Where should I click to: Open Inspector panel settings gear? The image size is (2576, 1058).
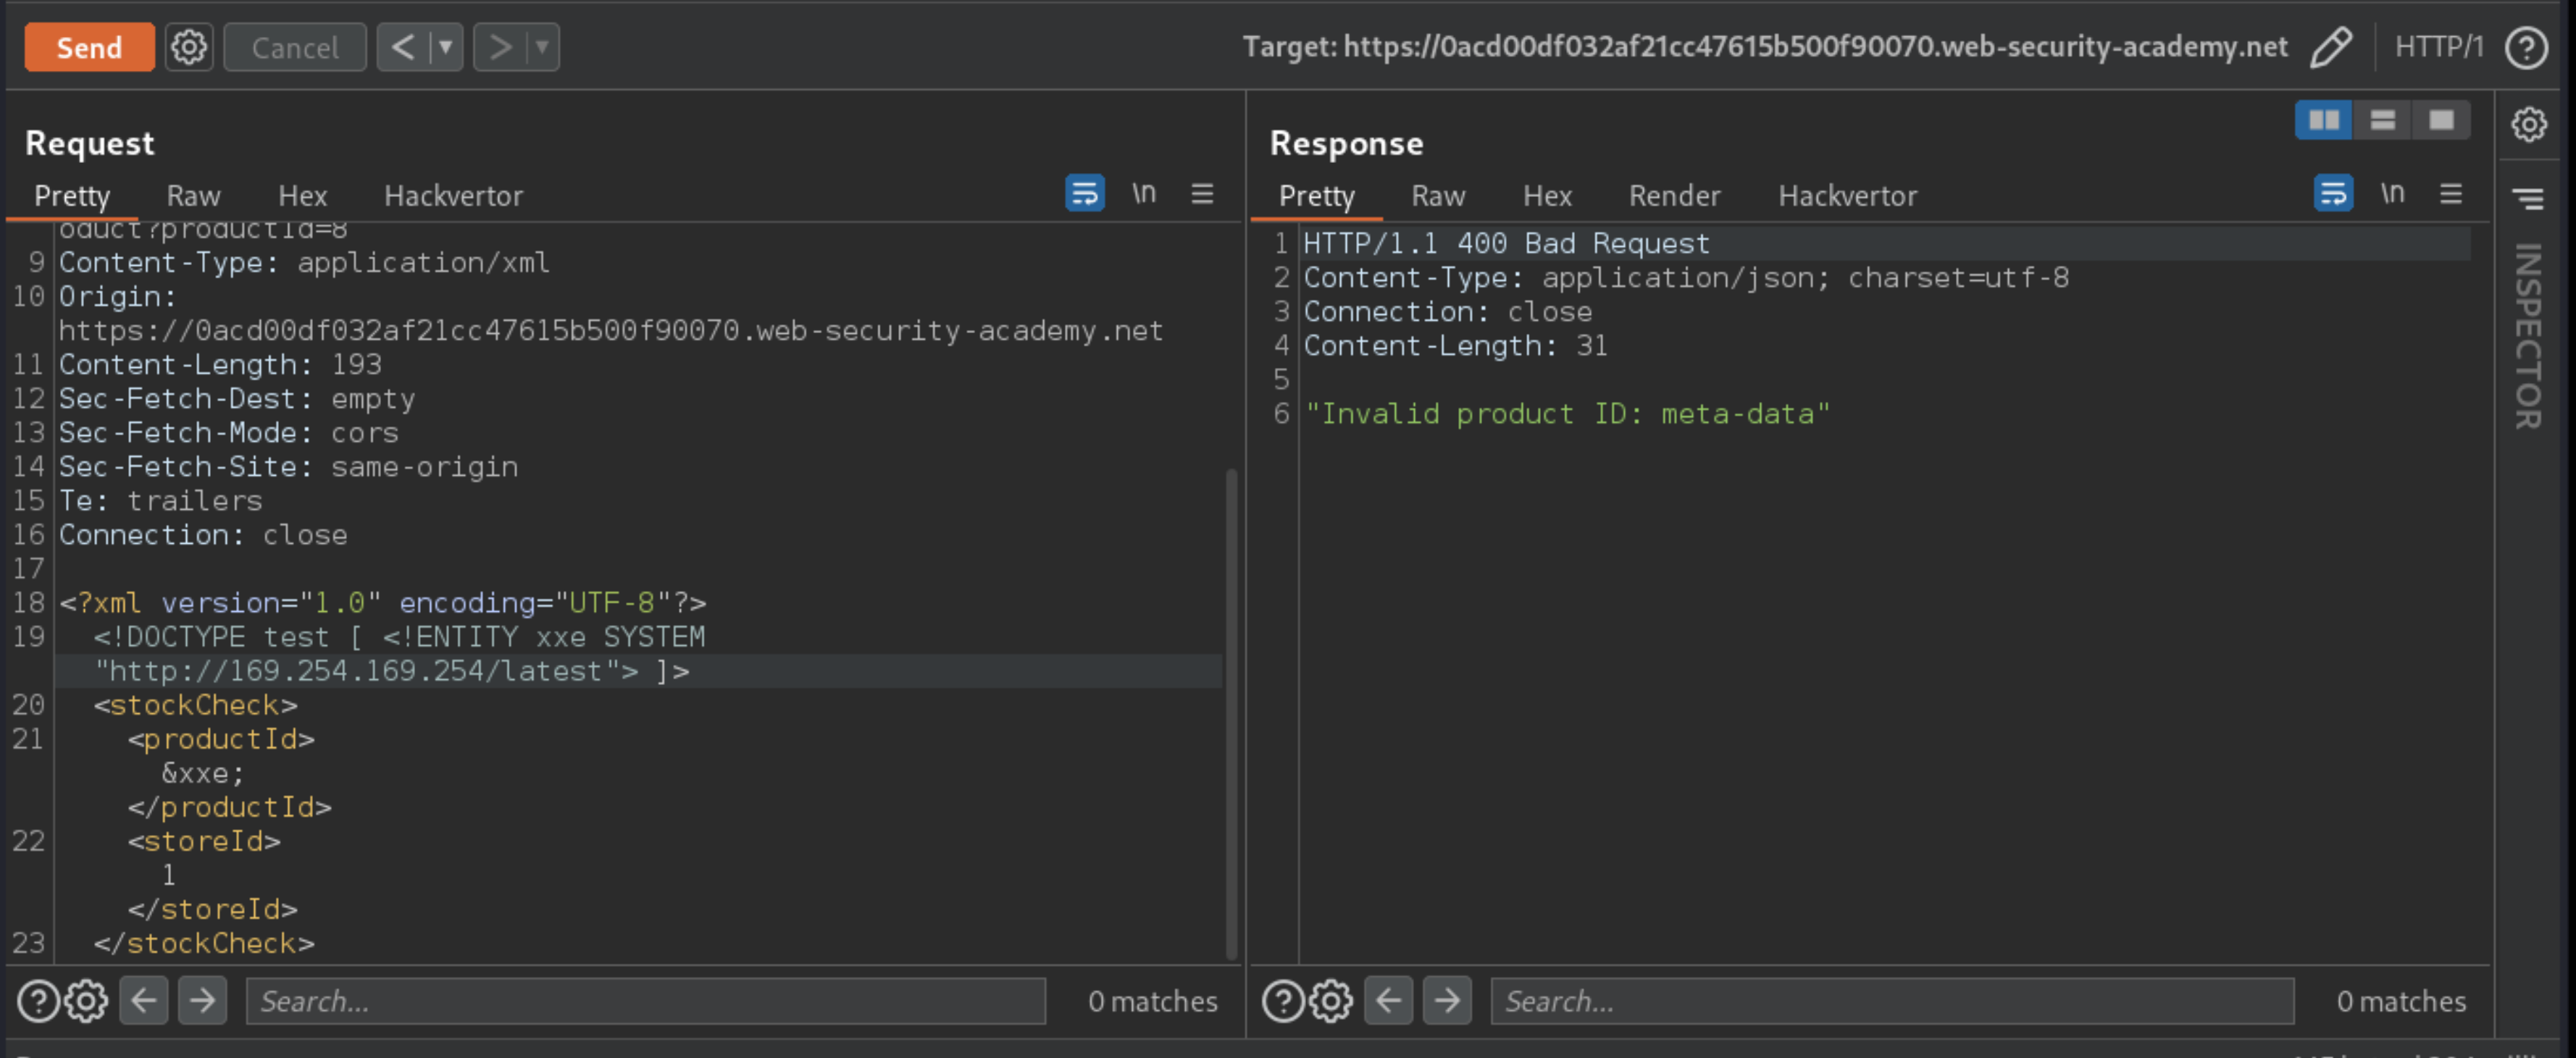(x=2528, y=125)
